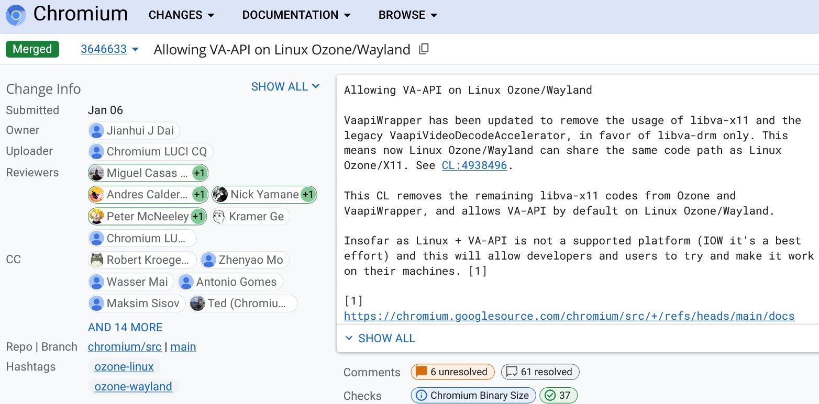
Task: Click the Chromium title text
Action: coord(81,14)
